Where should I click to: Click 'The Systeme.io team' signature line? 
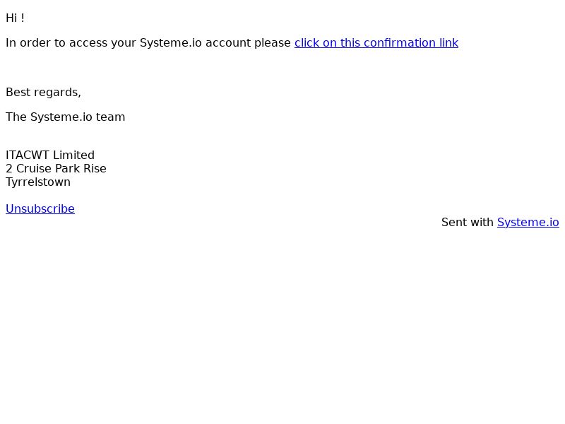[x=65, y=117]
